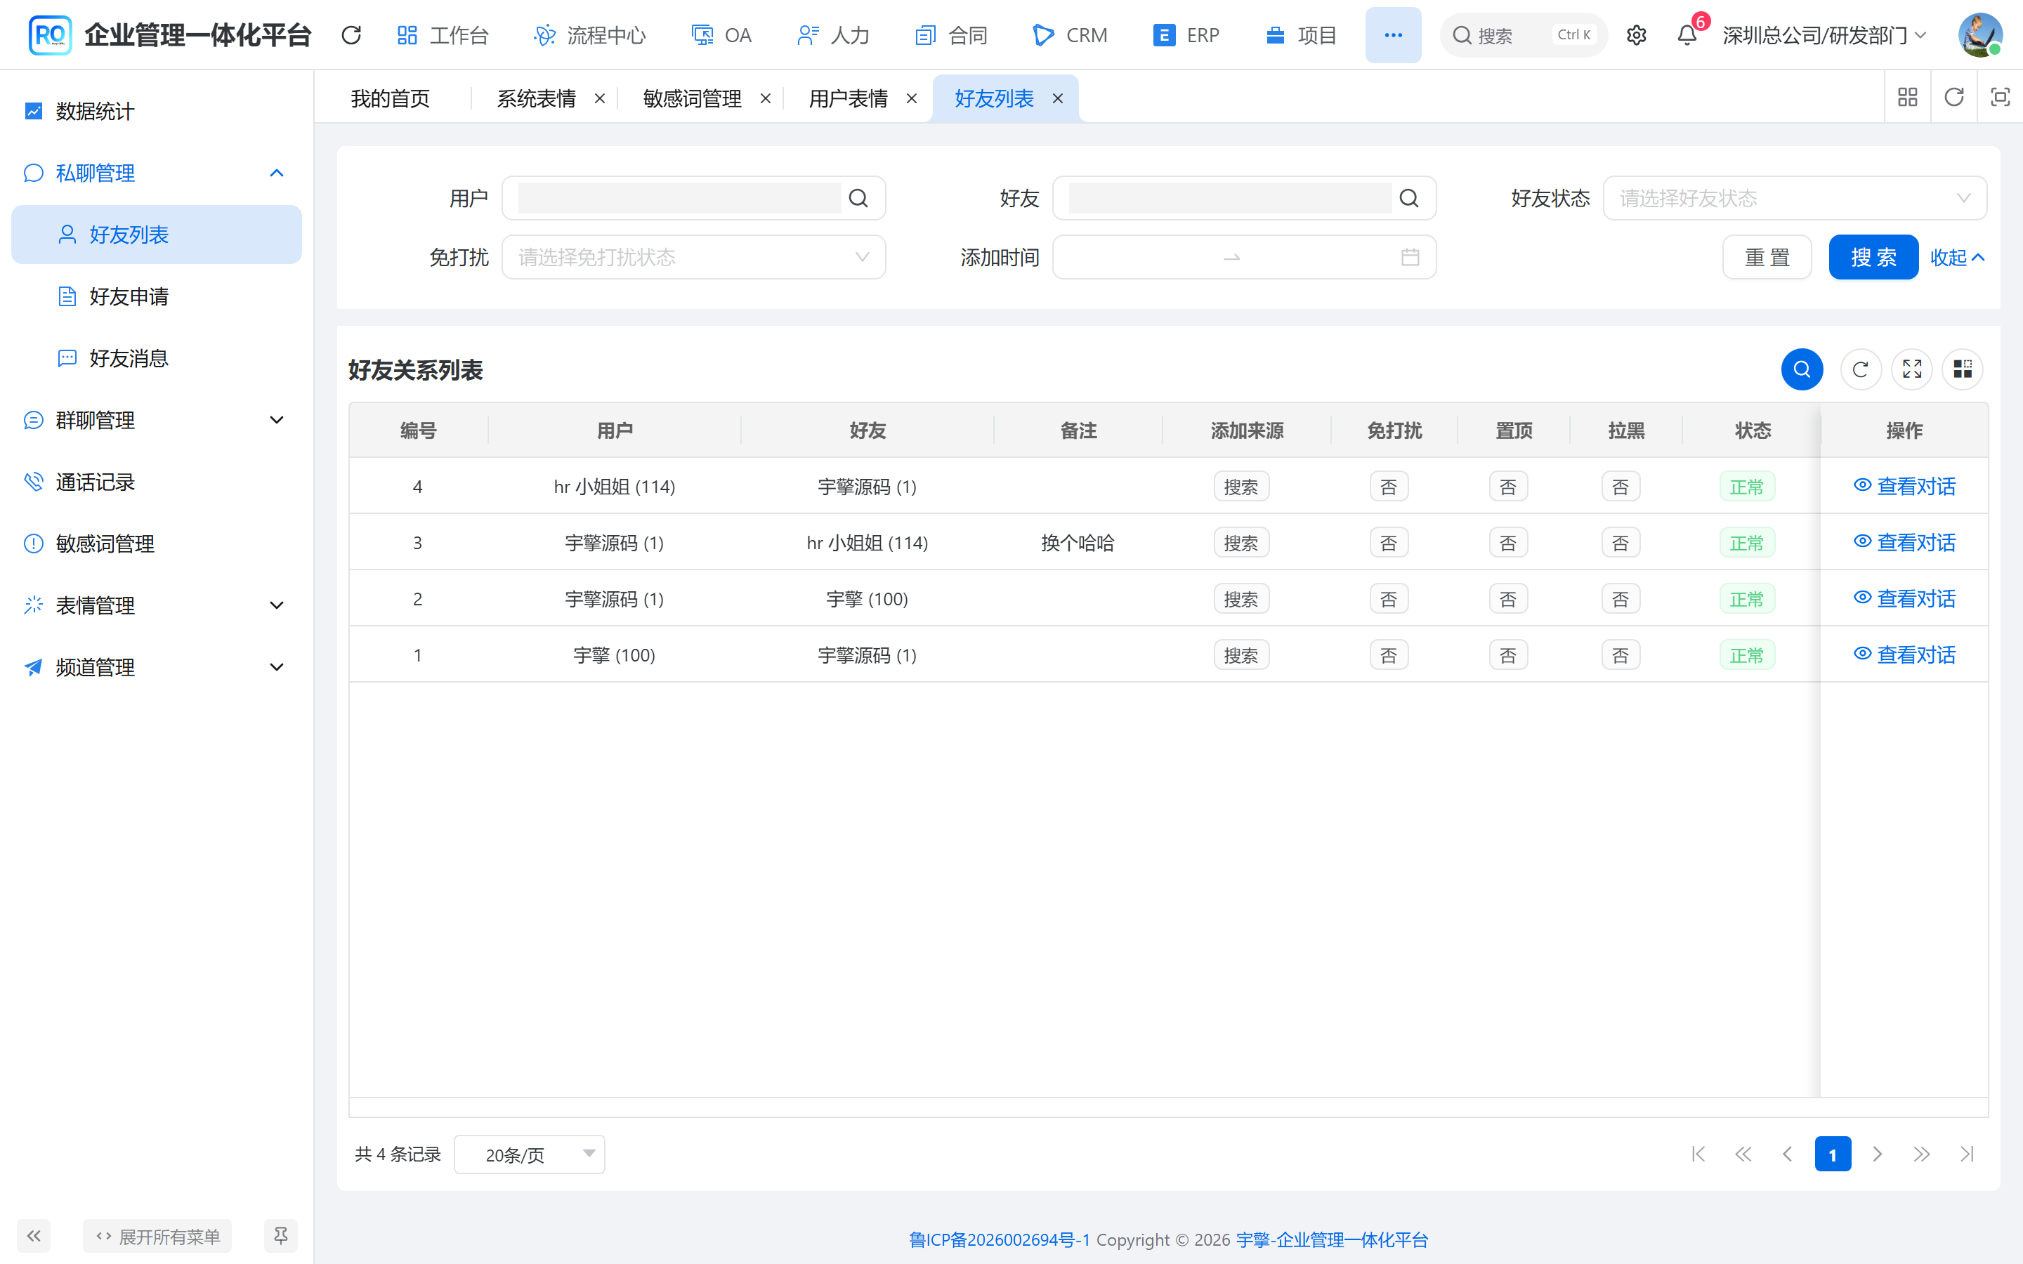Switch to the 我的首页 tab
This screenshot has width=2023, height=1264.
pyautogui.click(x=391, y=98)
